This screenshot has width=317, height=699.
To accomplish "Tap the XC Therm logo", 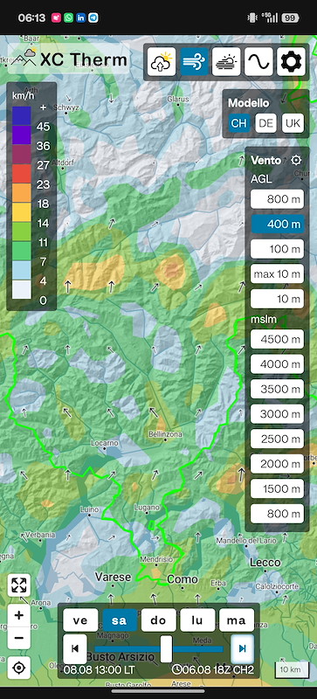I will 69,59.
